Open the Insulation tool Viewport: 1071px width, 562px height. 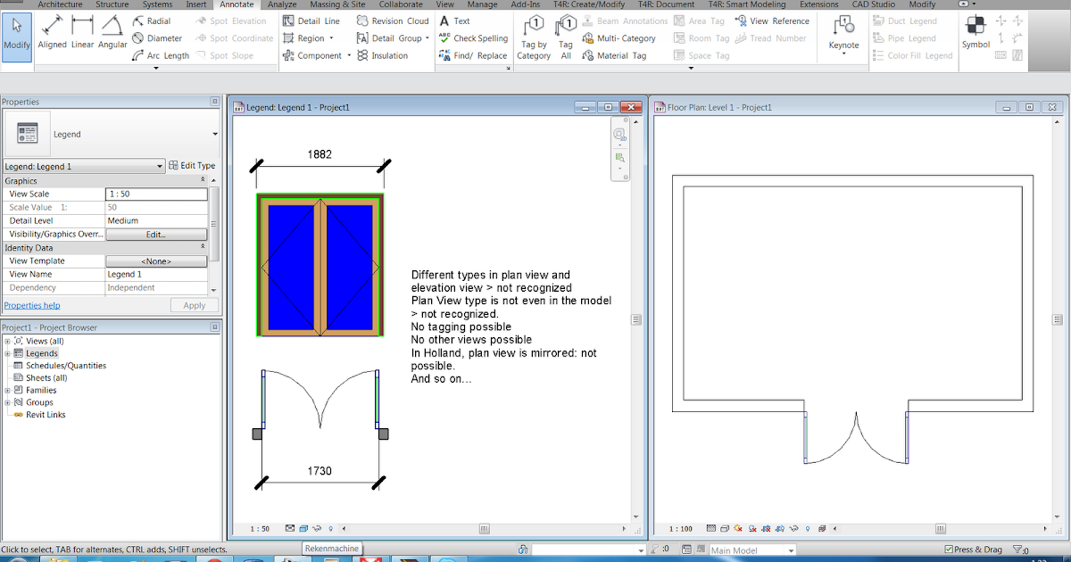click(388, 54)
